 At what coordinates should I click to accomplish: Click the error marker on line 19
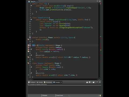pyautogui.click(x=28, y=39)
